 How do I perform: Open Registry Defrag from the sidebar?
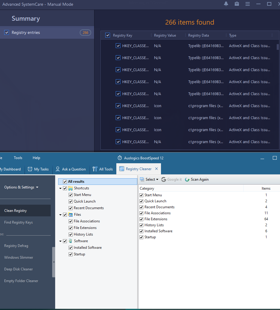click(16, 246)
